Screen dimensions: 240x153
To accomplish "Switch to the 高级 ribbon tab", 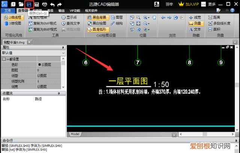I will coord(50,11).
